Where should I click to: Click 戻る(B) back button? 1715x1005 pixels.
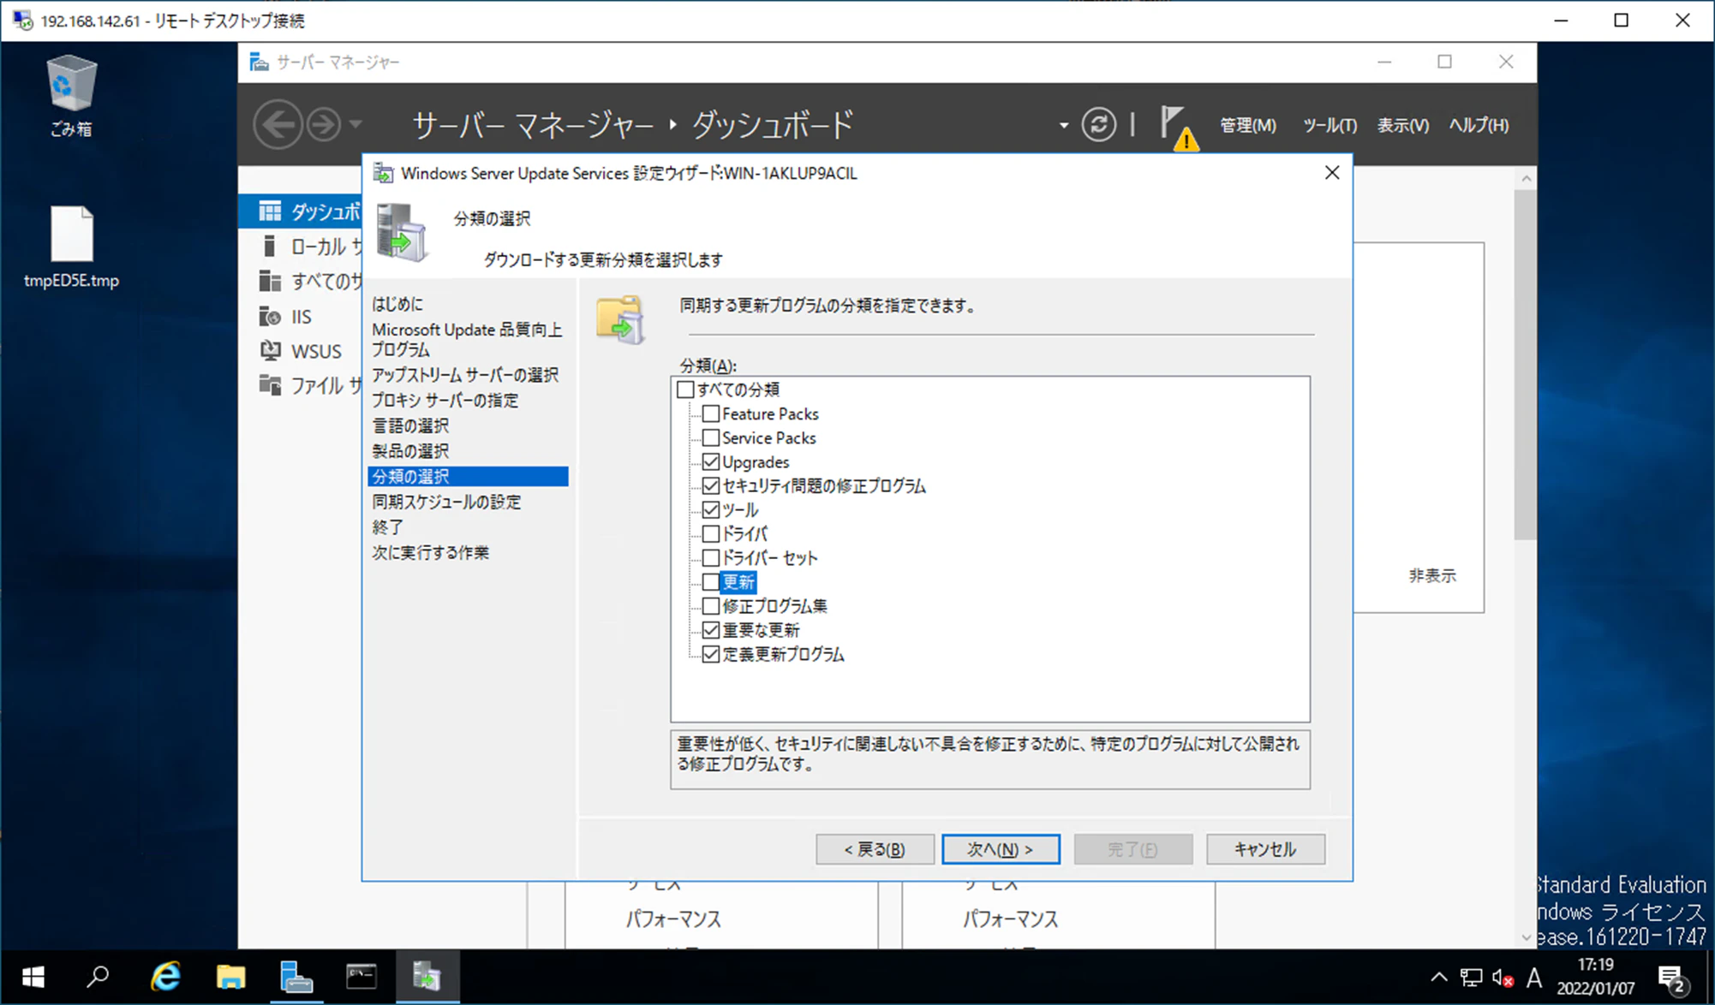pyautogui.click(x=875, y=849)
